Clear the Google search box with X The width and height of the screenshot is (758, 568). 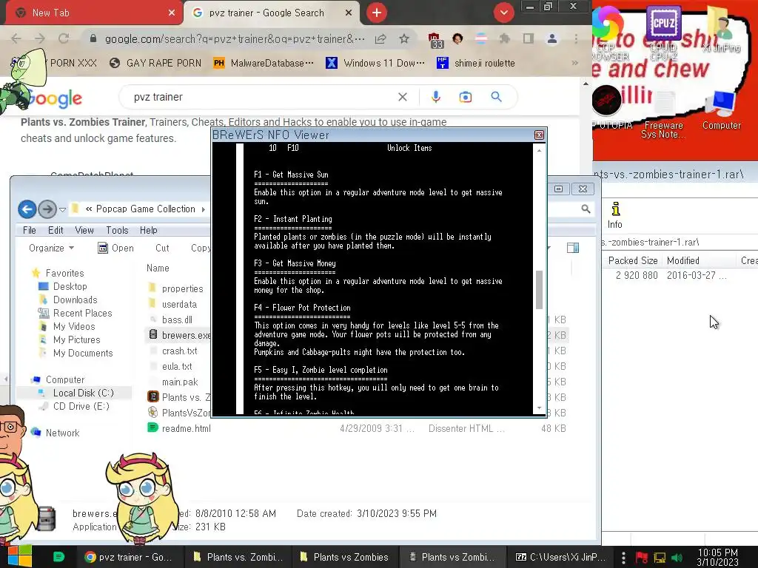tap(402, 97)
